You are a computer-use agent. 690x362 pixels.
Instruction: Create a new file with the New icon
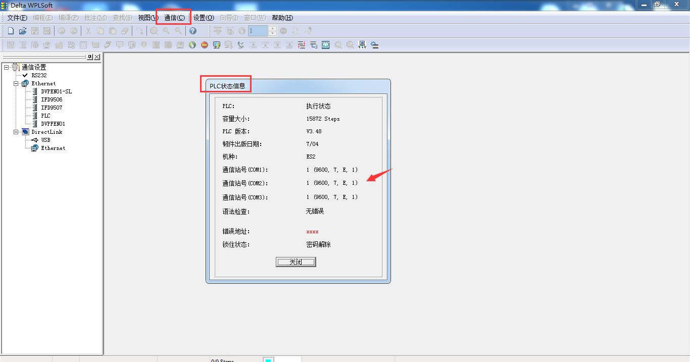(10, 31)
